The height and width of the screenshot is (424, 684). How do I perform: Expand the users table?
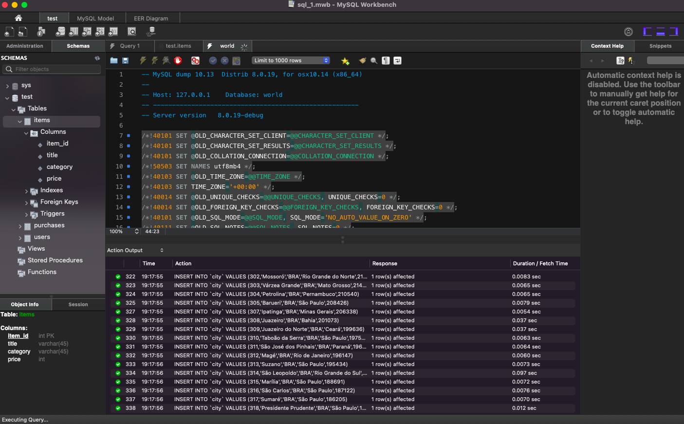point(20,238)
